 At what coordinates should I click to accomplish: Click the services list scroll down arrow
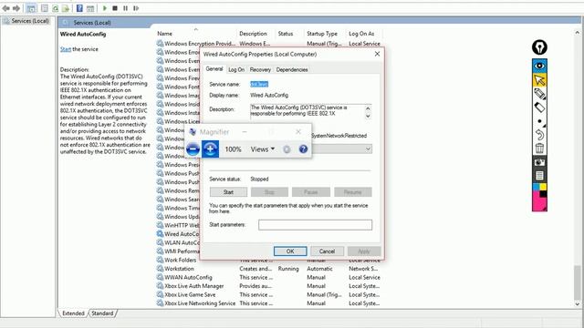(x=578, y=303)
